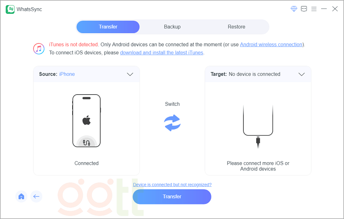
Task: Open the feedback chat bubble icon
Action: click(x=304, y=9)
